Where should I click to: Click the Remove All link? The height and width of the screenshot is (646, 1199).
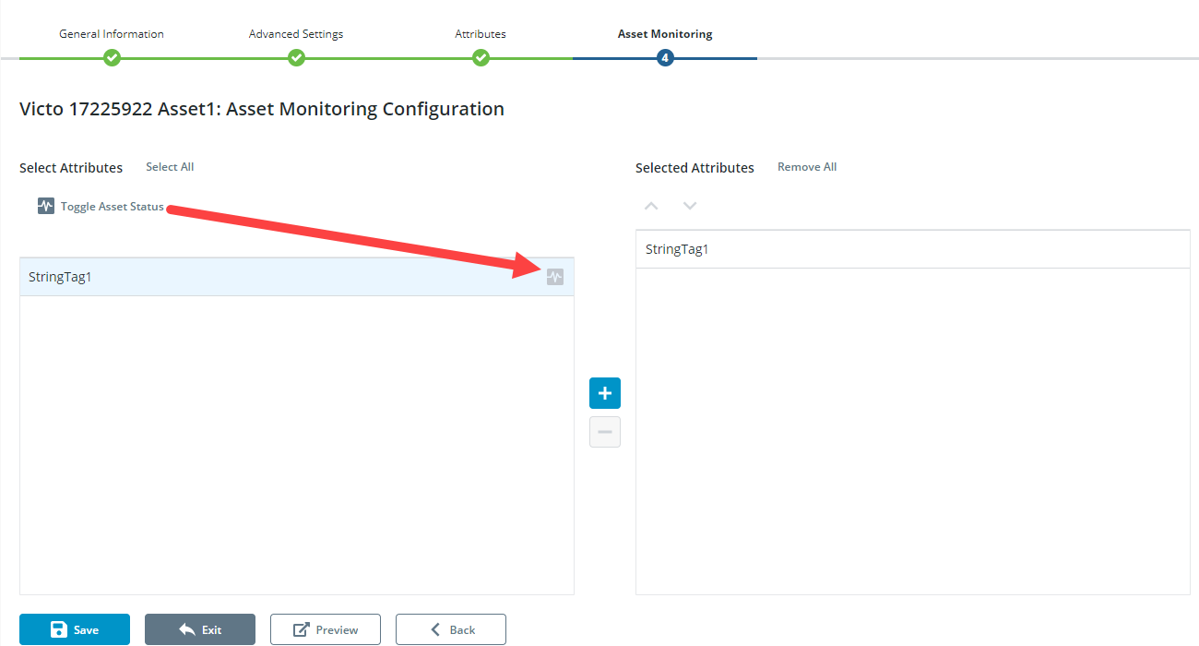(806, 166)
